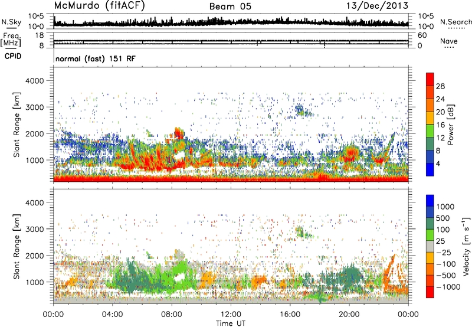Click the '04:00' time tick label
The height and width of the screenshot is (327, 472).
[x=112, y=315]
